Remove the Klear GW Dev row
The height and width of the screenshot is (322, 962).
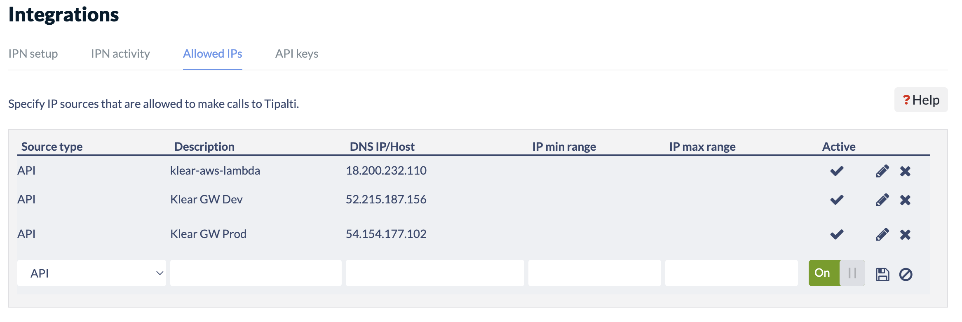coord(905,200)
